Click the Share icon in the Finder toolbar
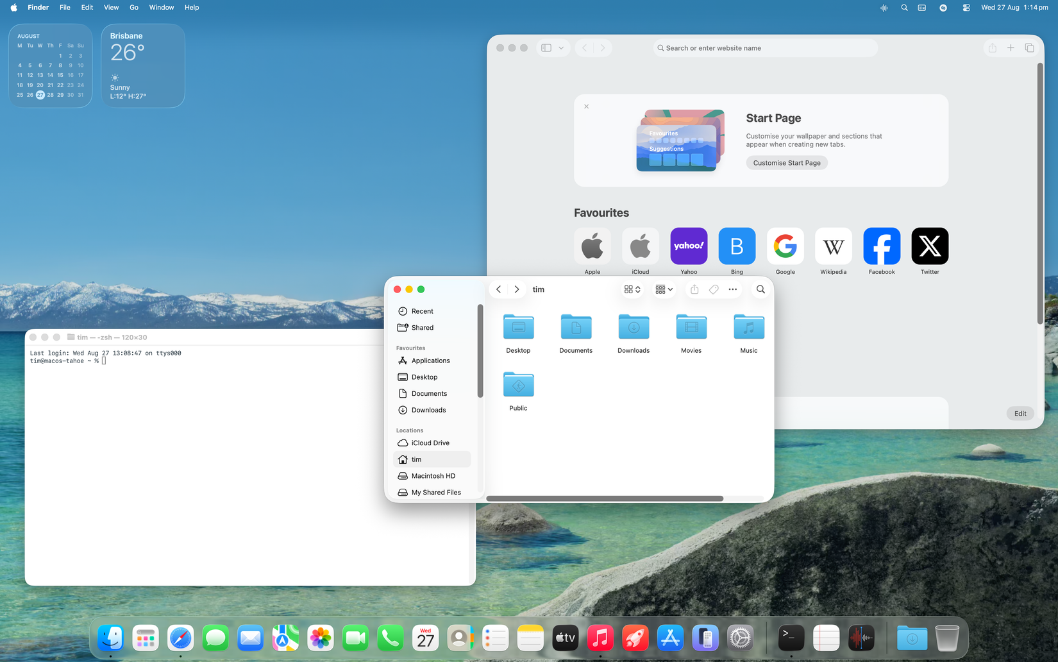The width and height of the screenshot is (1058, 662). click(x=694, y=289)
